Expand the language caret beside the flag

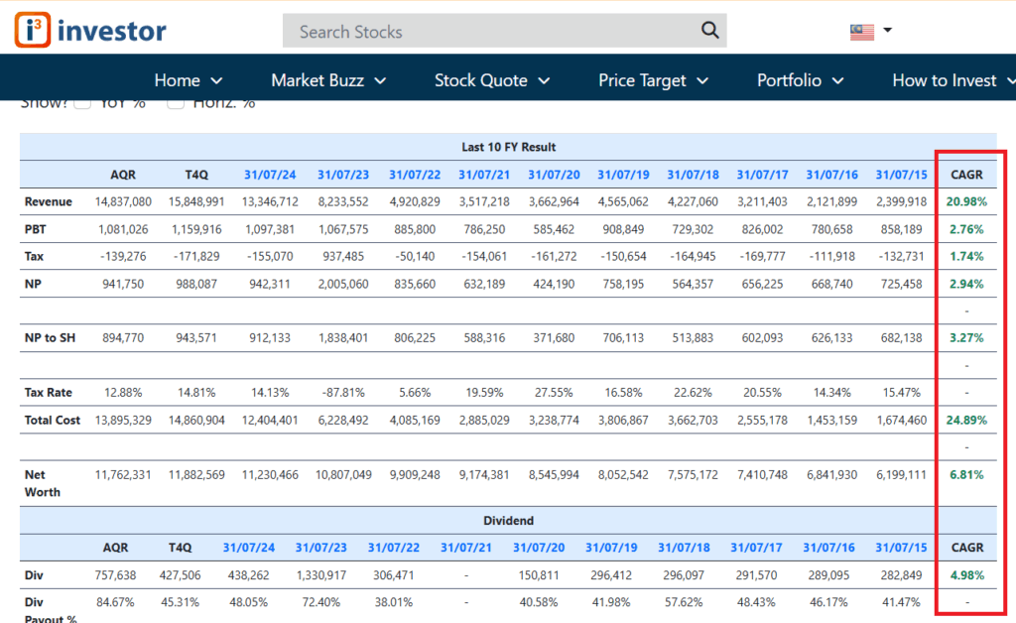(x=887, y=30)
